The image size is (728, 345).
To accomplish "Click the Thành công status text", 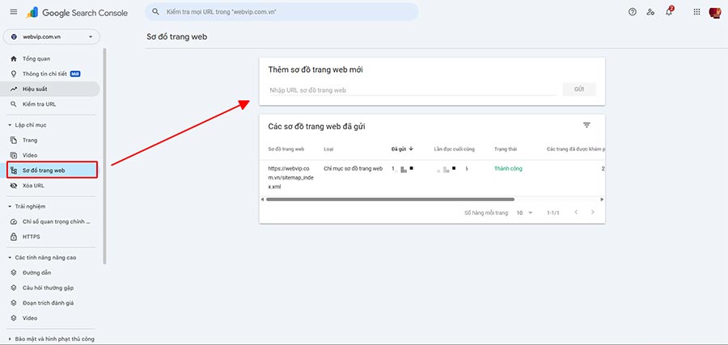I will tap(508, 169).
